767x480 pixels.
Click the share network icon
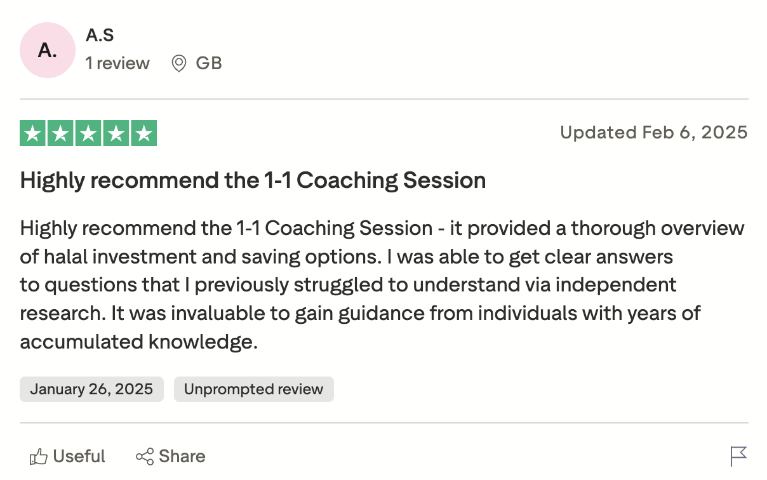click(145, 457)
